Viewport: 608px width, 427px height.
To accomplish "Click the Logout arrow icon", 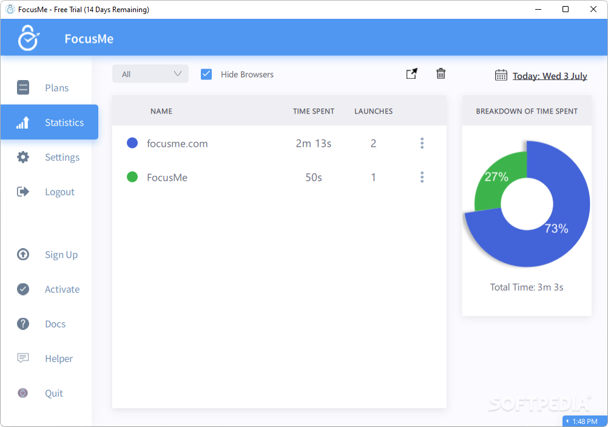I will click(23, 192).
